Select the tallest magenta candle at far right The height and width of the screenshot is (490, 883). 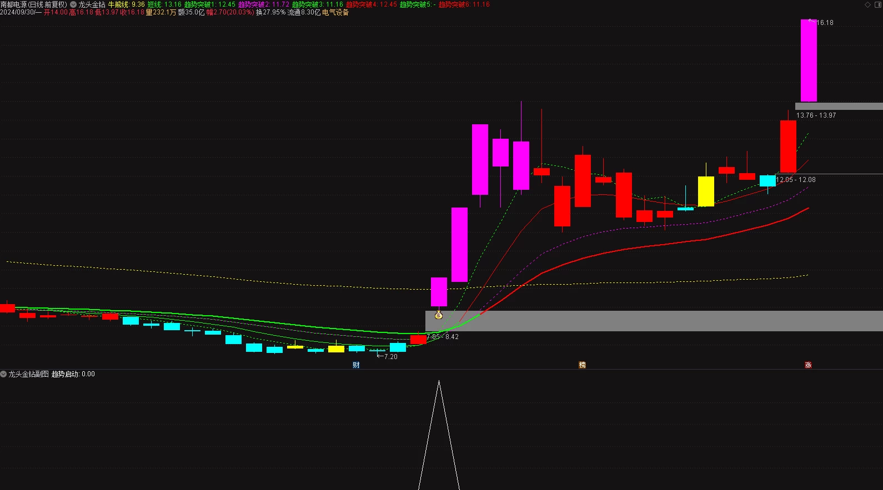(x=809, y=60)
